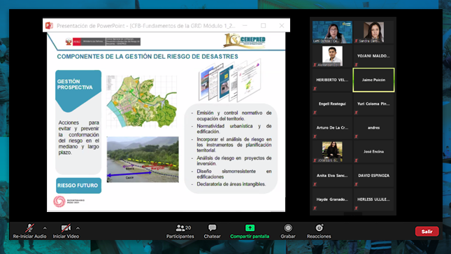The image size is (451, 254).
Task: Select Jaime Puicón's highlighted participant tile
Action: pos(373,80)
